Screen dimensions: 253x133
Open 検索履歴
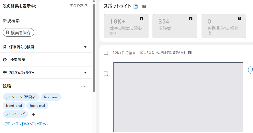click(17, 60)
